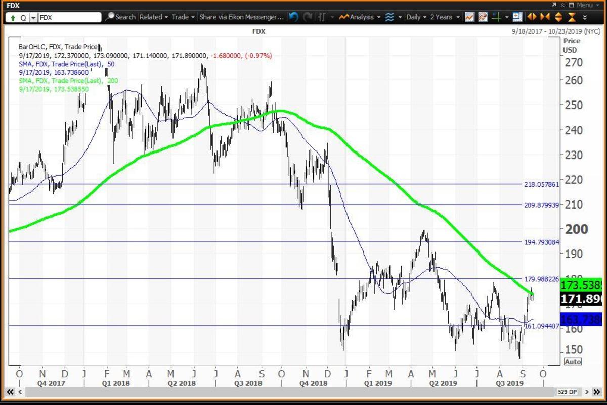Click the zoom-in chart tool icon
Screen dimensions: 607x405
(x=516, y=17)
